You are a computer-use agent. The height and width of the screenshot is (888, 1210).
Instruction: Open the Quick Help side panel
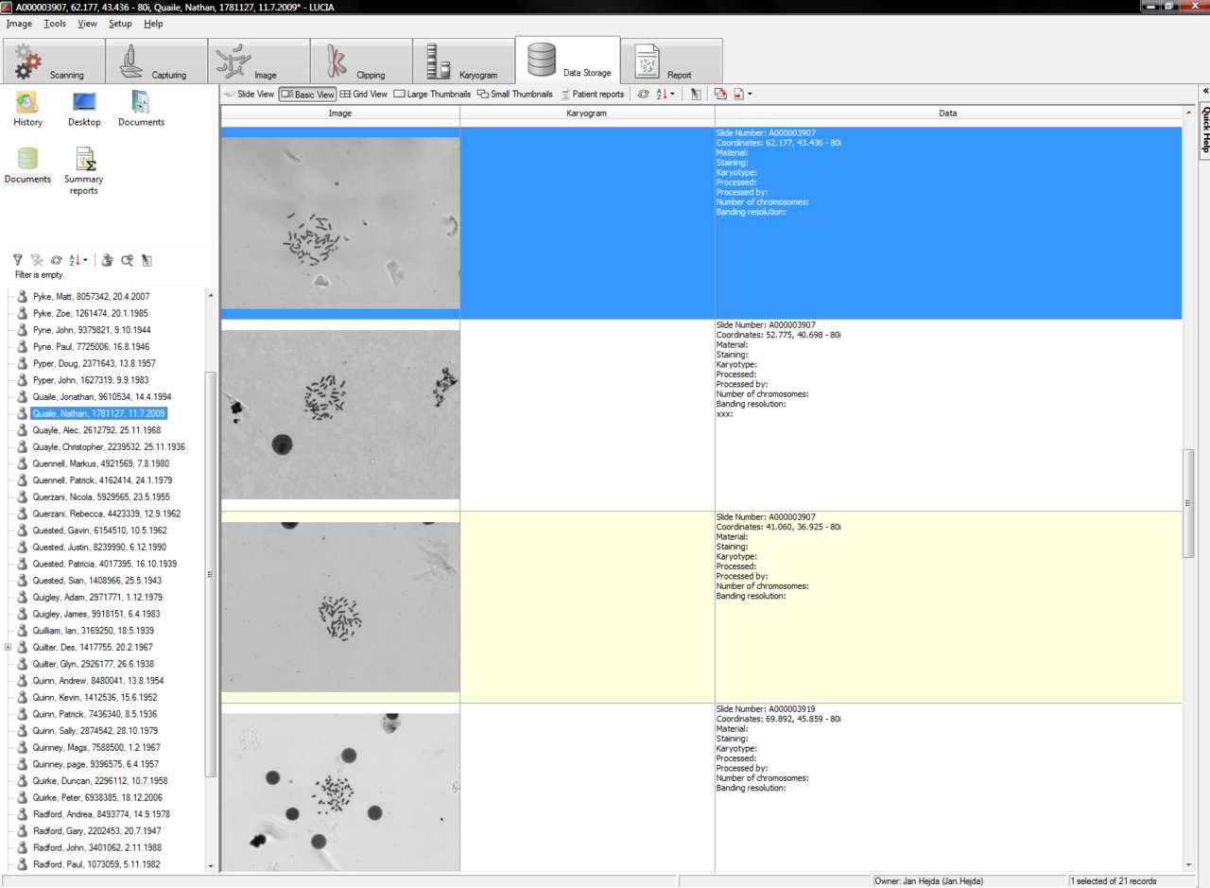(x=1205, y=129)
